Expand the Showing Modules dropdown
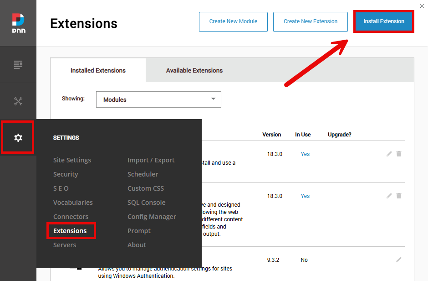This screenshot has height=281, width=428. (158, 99)
